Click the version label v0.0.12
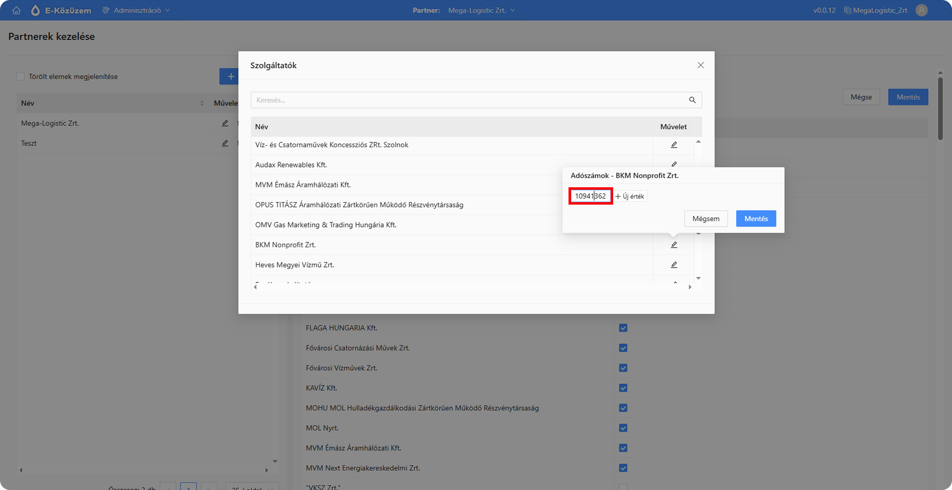952x490 pixels. coord(825,10)
